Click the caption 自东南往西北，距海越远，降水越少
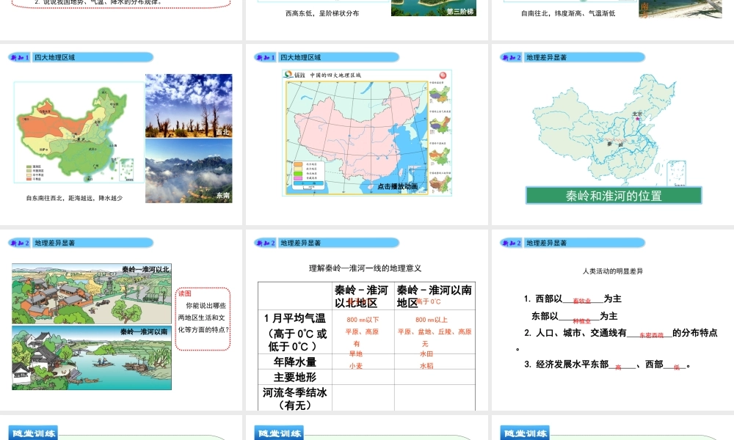 74,198
